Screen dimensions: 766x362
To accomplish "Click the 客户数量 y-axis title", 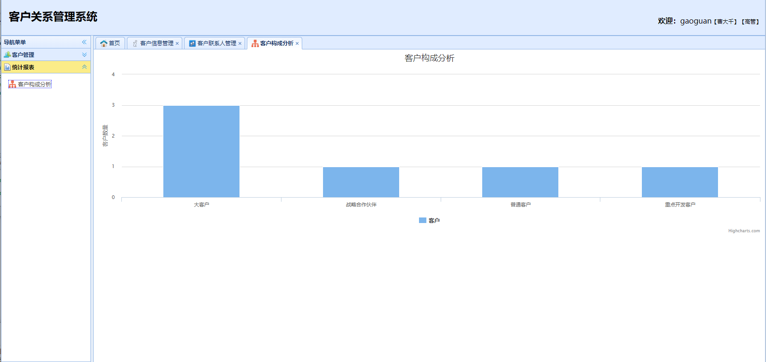I will click(105, 136).
